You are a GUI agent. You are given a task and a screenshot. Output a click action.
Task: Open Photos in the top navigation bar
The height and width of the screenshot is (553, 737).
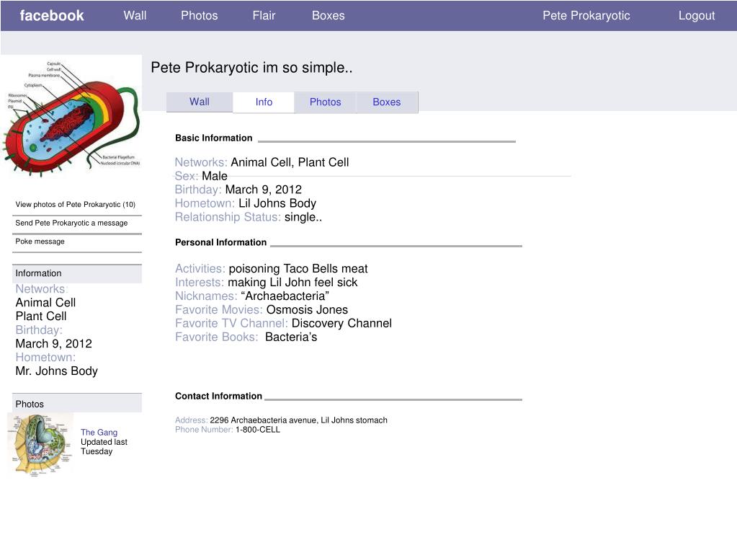point(200,16)
